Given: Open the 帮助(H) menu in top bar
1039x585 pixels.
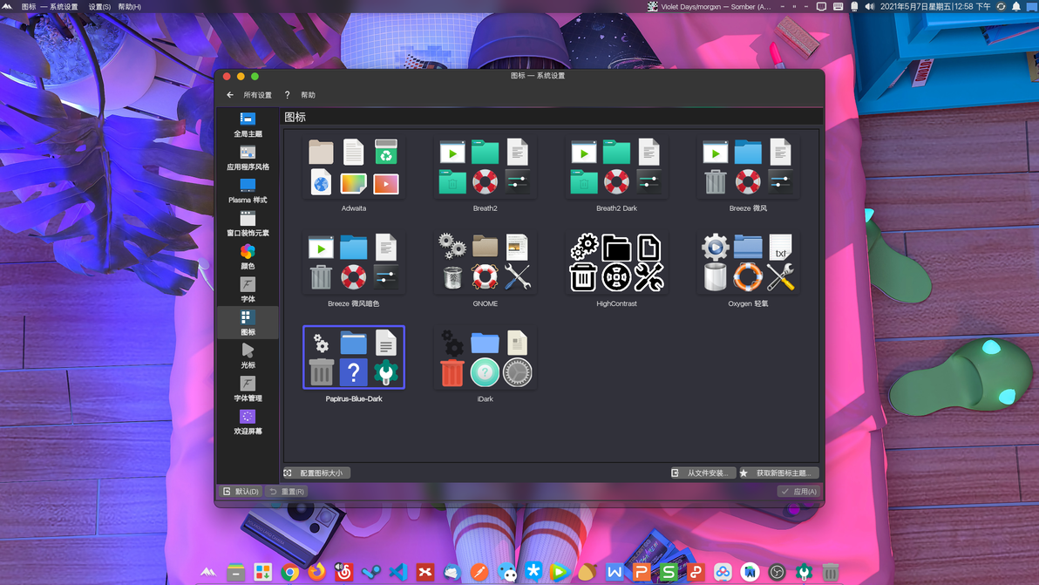Looking at the screenshot, I should [129, 7].
